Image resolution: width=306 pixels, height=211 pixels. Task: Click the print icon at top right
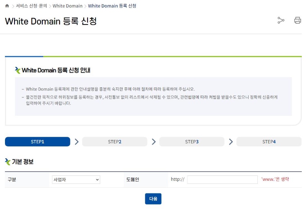[x=298, y=21]
